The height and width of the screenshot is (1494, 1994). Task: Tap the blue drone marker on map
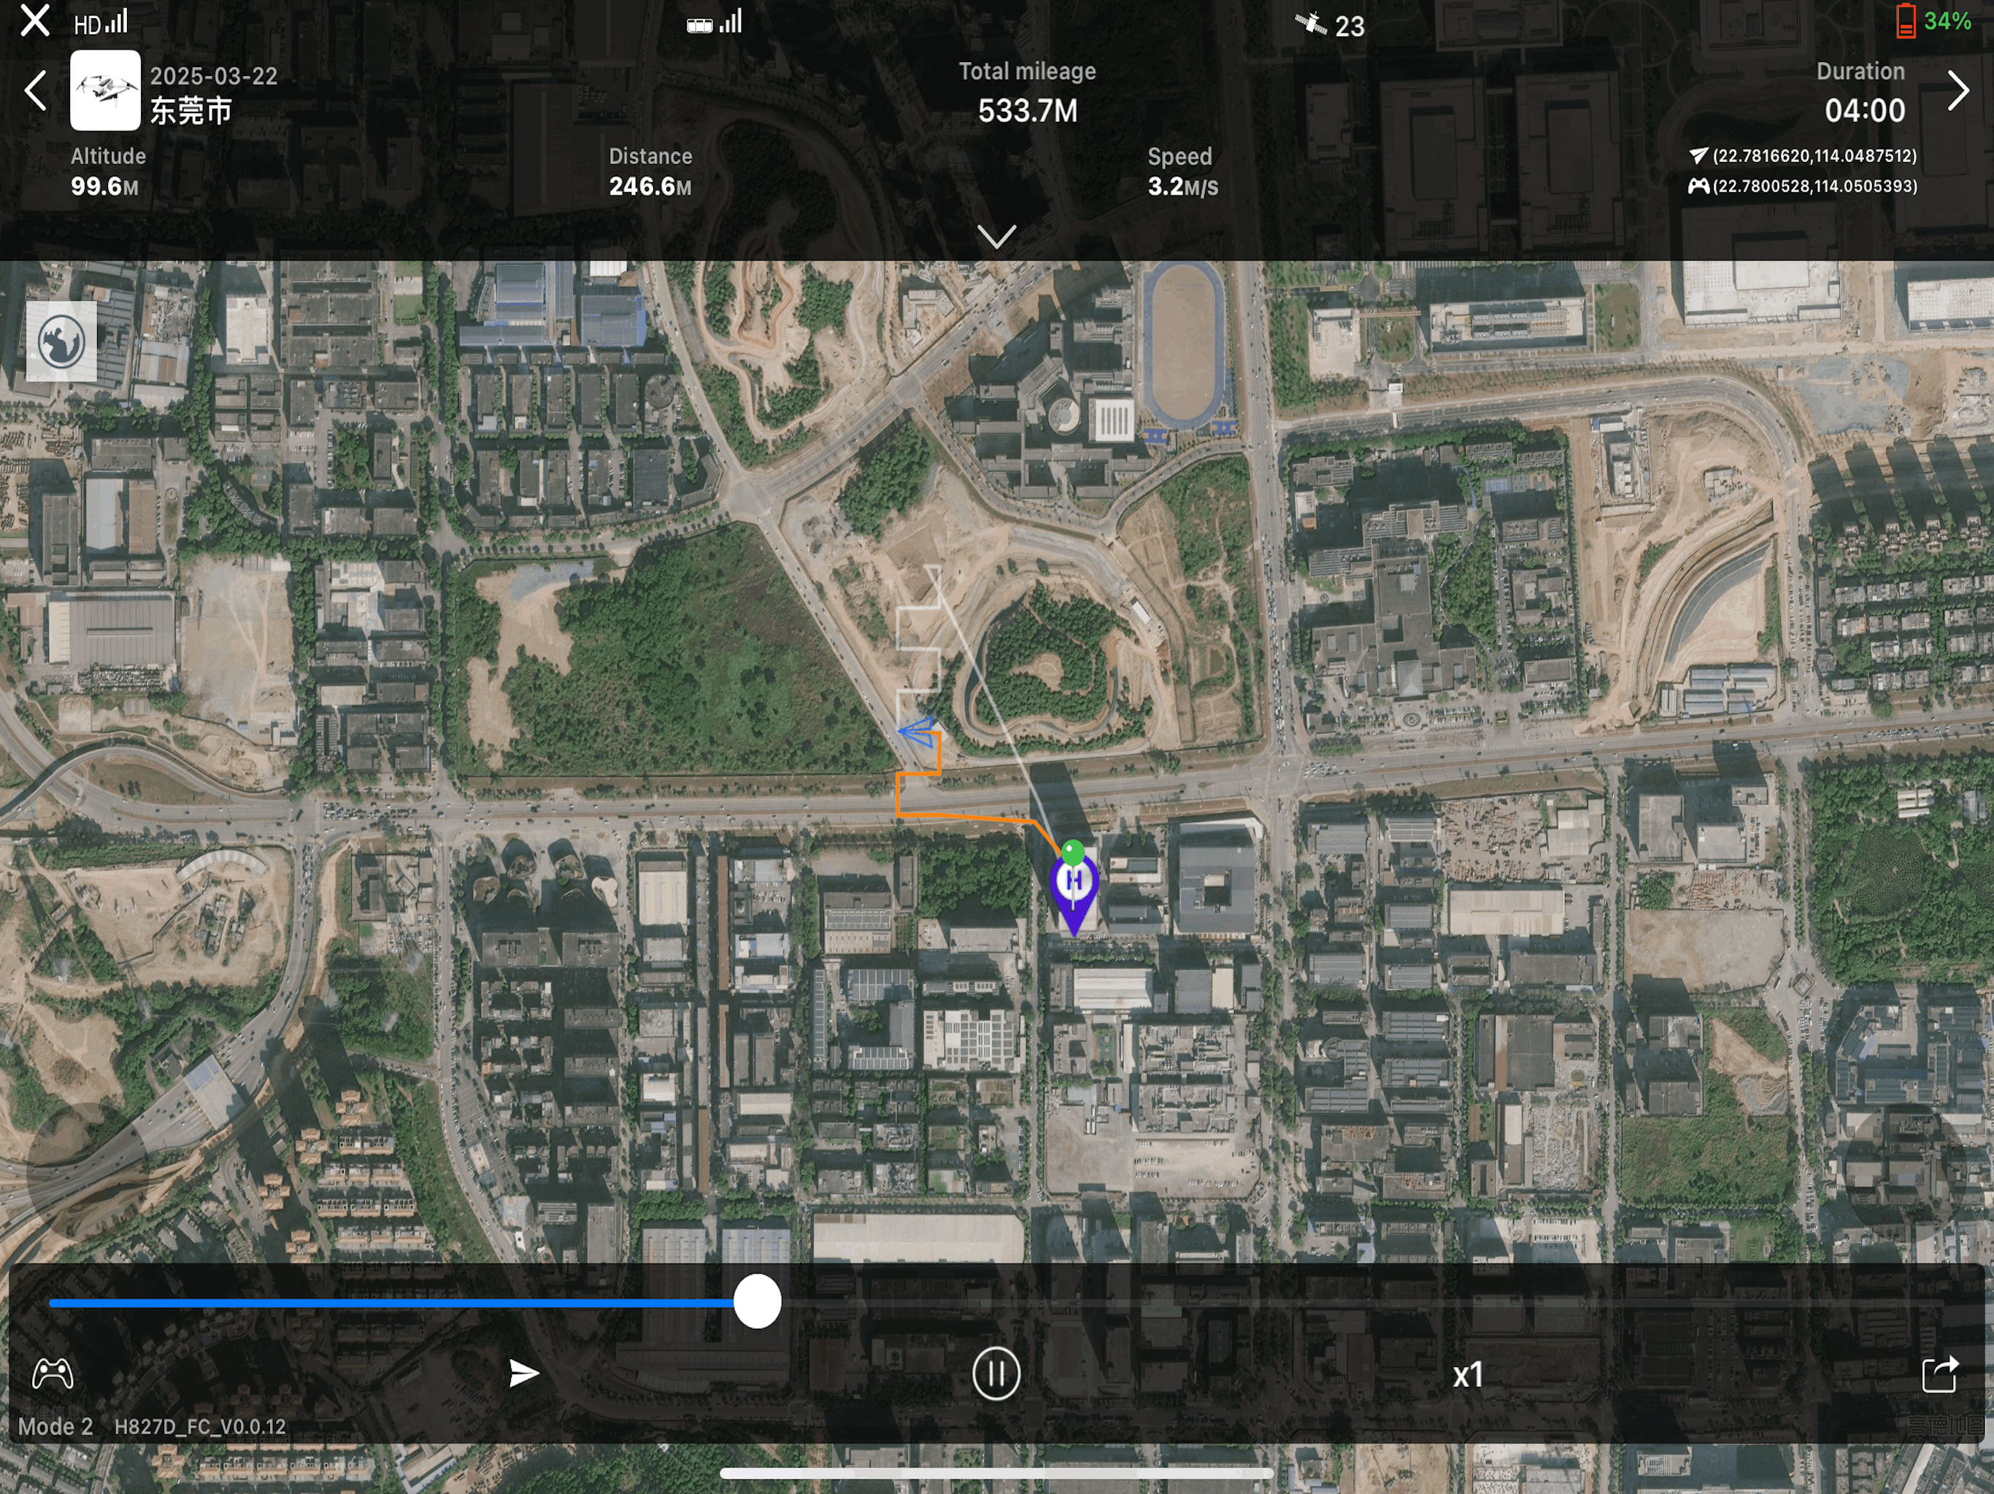point(919,732)
